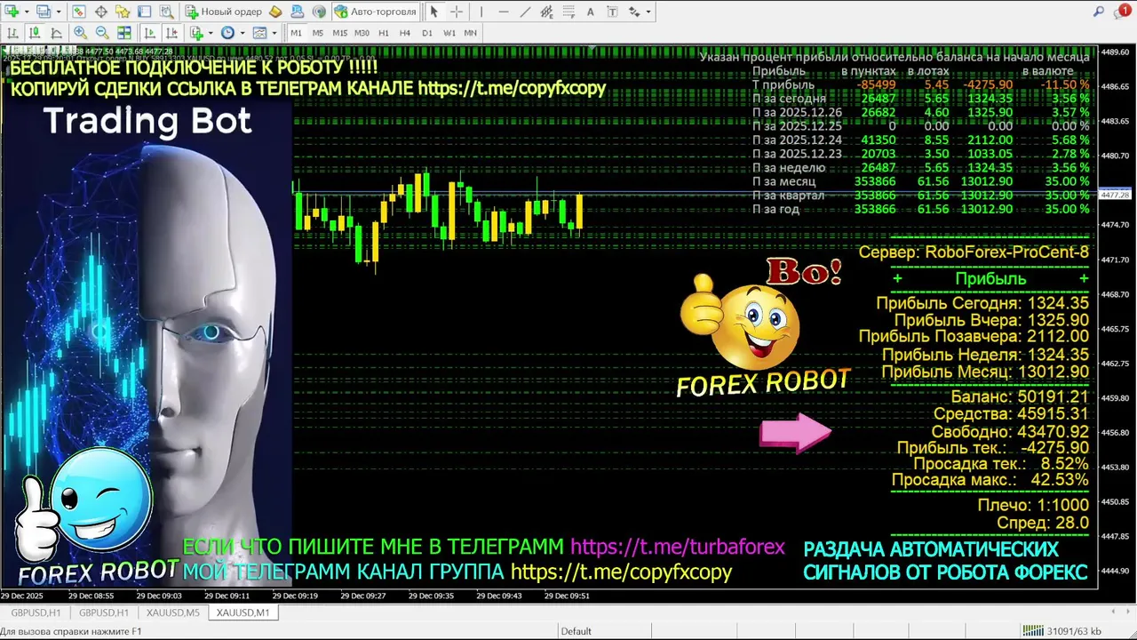This screenshot has height=640, width=1137.
Task: Switch timeframe to M15
Action: click(340, 33)
